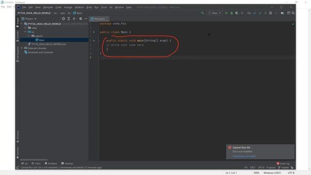Image resolution: width=311 pixels, height=175 pixels.
Task: Open the Code menu
Action: [x=58, y=7]
